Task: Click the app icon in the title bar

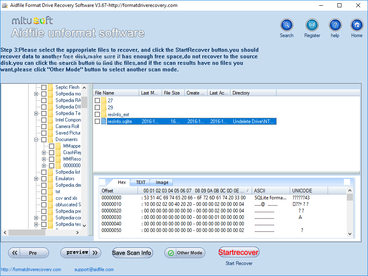Action: point(5,5)
